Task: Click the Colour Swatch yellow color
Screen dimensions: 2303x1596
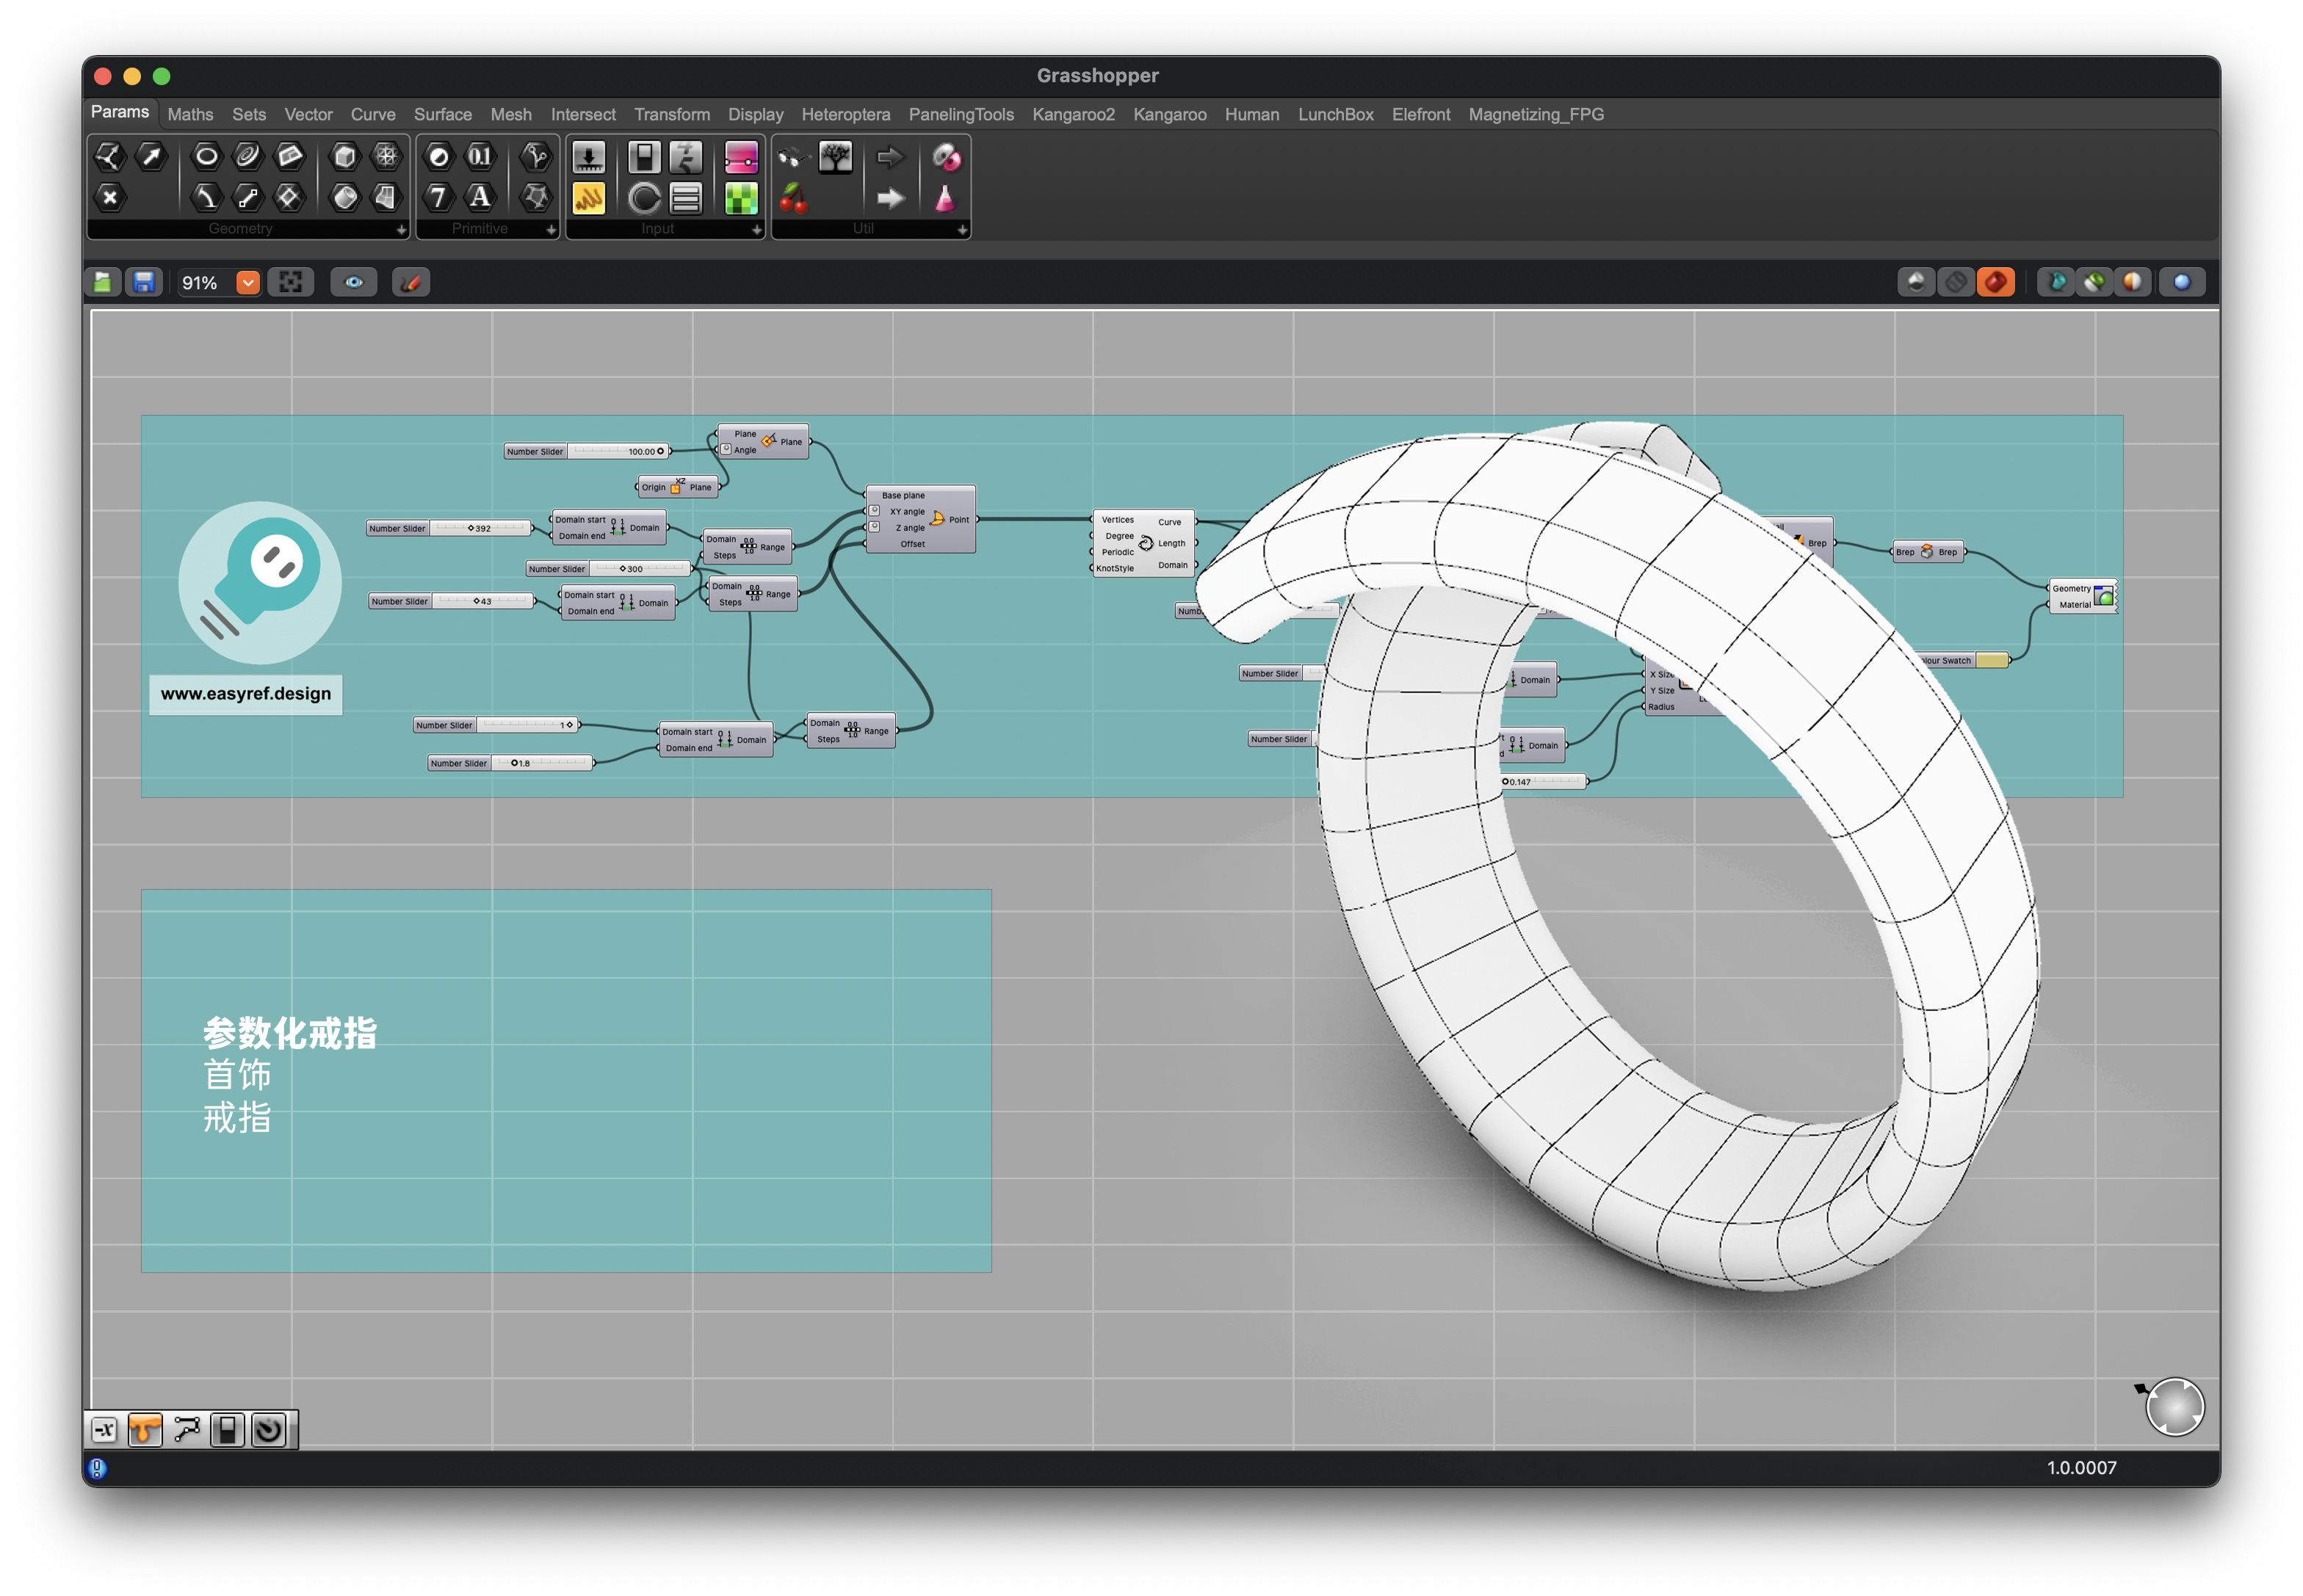Action: tap(1992, 661)
